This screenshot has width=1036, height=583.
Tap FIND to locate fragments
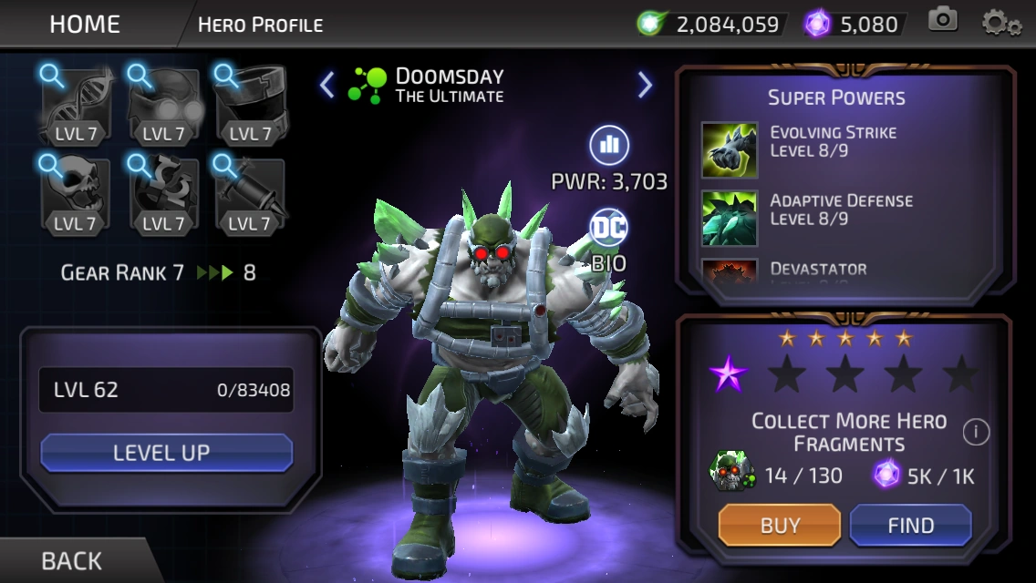pos(910,525)
